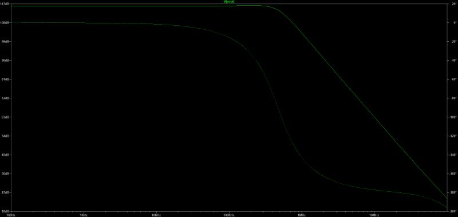Click the 20° phase axis label
The image size is (458, 217).
point(454,4)
